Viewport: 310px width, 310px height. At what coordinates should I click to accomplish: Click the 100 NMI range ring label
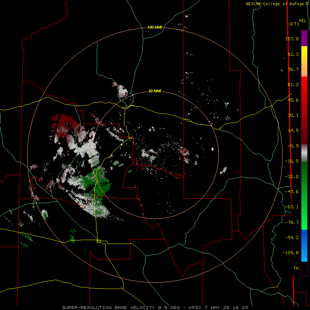point(155,27)
